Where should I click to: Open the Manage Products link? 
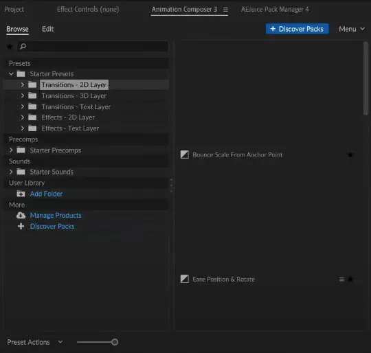56,216
